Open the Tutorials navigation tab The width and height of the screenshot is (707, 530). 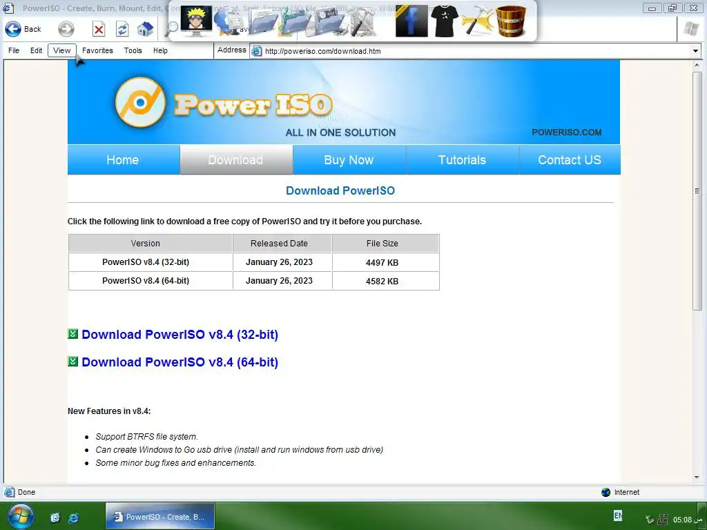[462, 159]
